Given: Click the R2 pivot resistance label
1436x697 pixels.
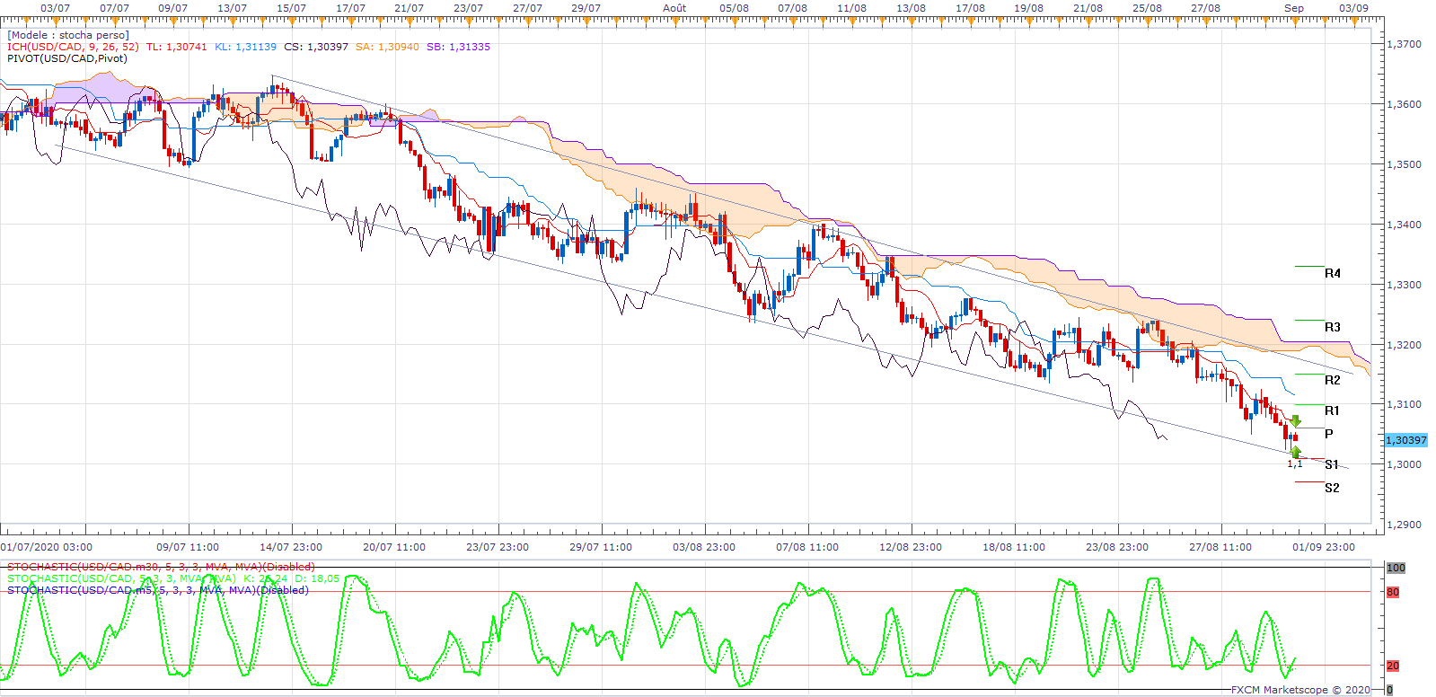Looking at the screenshot, I should tap(1333, 380).
